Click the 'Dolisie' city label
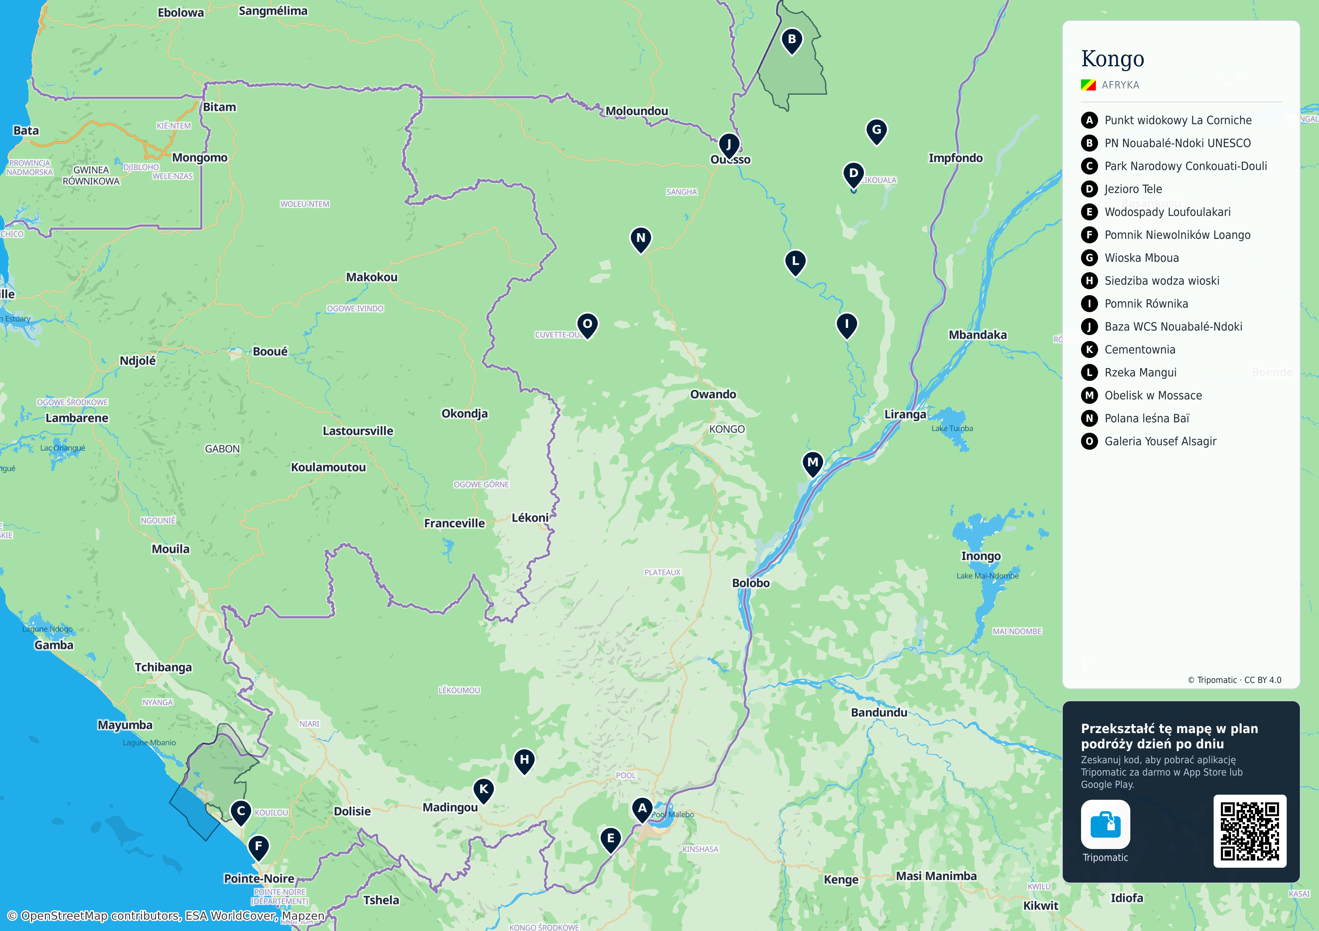Viewport: 1319px width, 931px height. [352, 811]
